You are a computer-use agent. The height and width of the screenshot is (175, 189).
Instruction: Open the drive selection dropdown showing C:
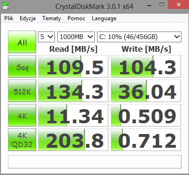(x=139, y=37)
